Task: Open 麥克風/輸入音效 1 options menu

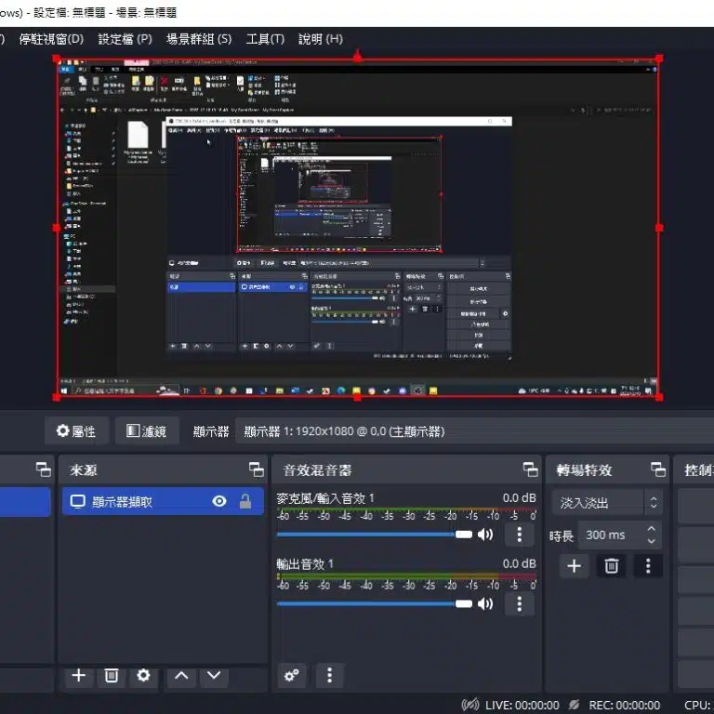Action: pyautogui.click(x=519, y=535)
